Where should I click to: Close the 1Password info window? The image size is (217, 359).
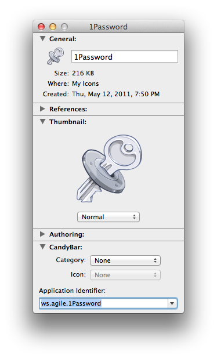tap(41, 27)
